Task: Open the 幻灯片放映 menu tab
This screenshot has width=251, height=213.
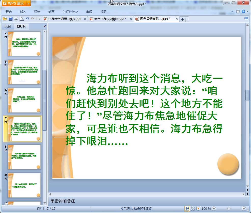Action: point(70,12)
